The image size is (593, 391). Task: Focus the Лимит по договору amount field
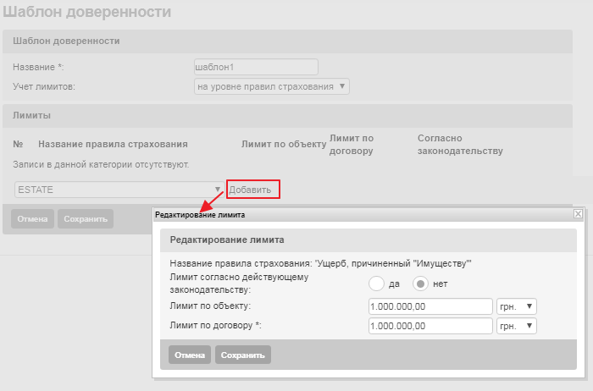(430, 326)
